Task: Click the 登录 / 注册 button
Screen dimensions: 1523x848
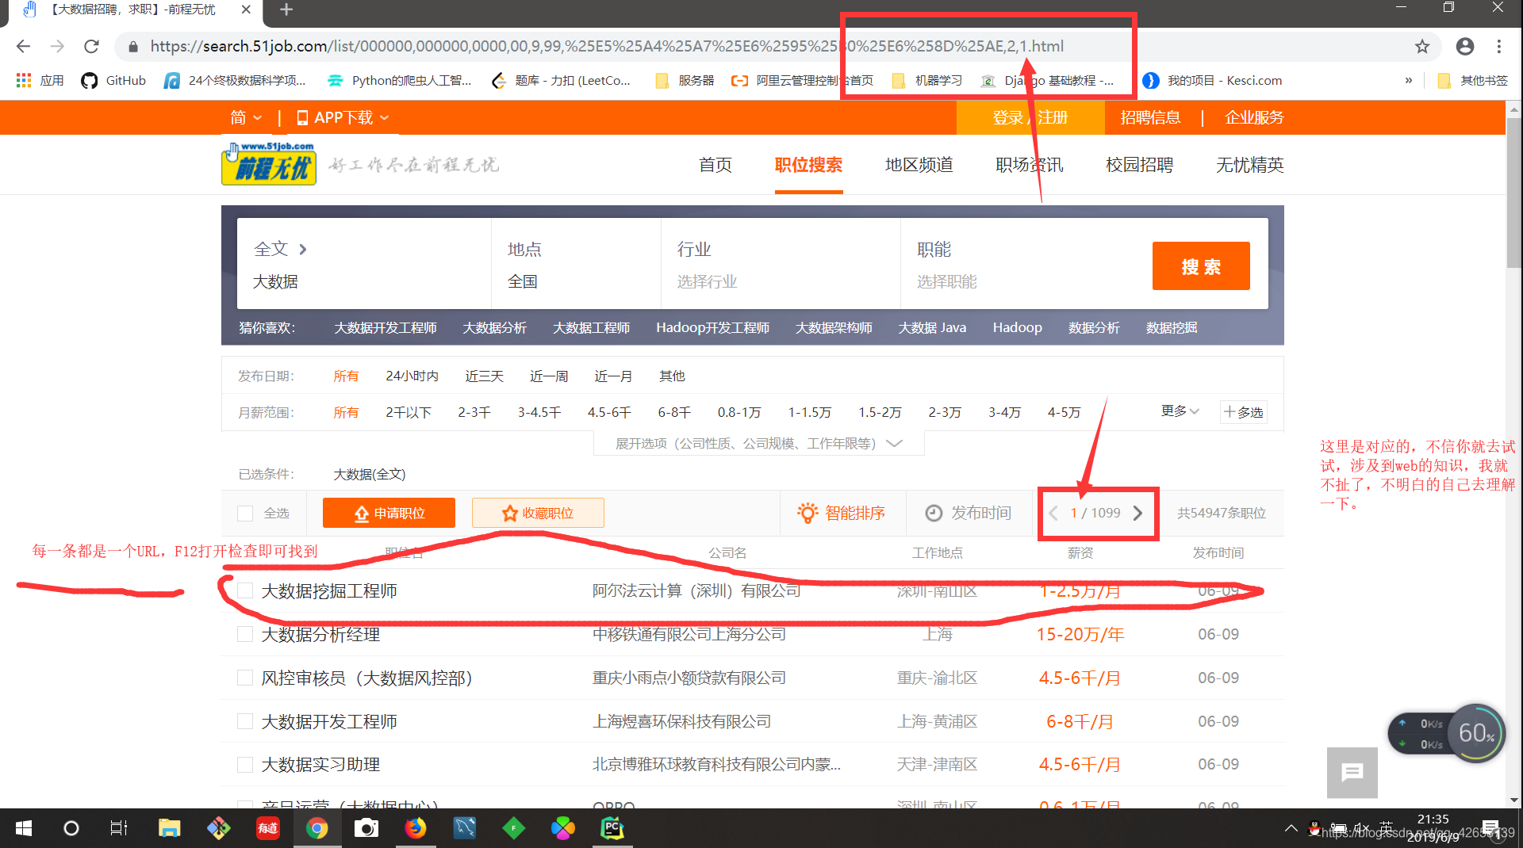Action: pyautogui.click(x=1030, y=117)
